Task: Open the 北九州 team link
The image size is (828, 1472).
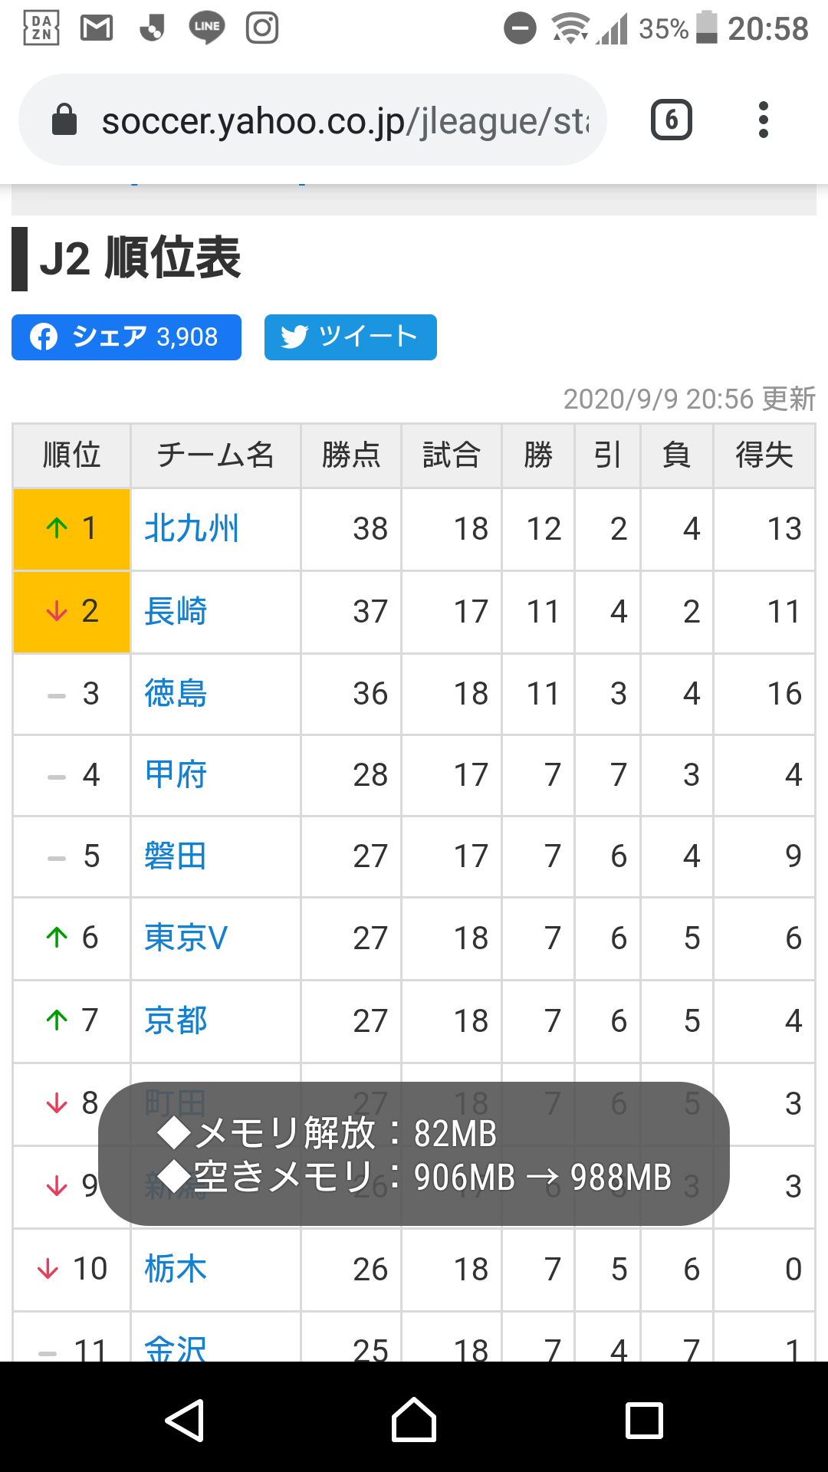Action: (192, 529)
